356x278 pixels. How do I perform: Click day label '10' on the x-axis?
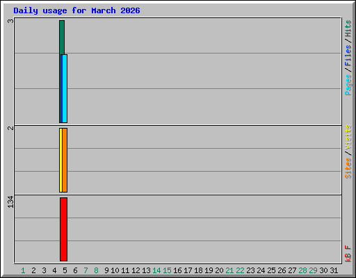(115, 270)
